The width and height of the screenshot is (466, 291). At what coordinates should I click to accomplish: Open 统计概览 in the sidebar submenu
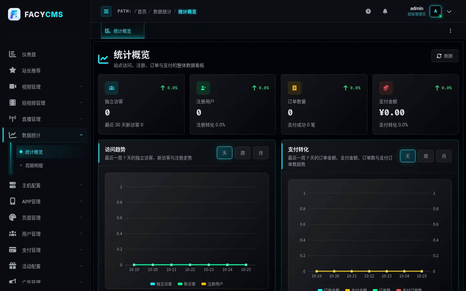coord(52,152)
